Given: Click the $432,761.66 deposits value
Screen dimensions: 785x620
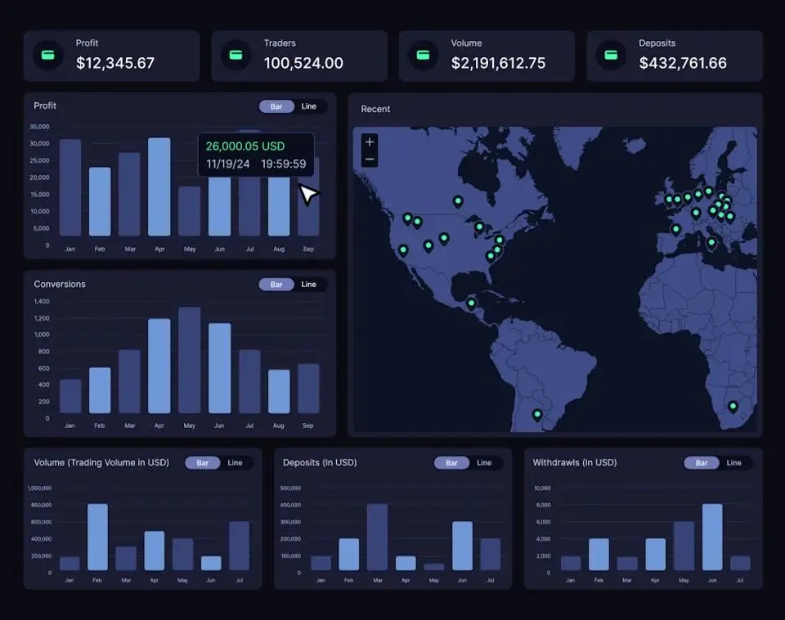Looking at the screenshot, I should (683, 63).
